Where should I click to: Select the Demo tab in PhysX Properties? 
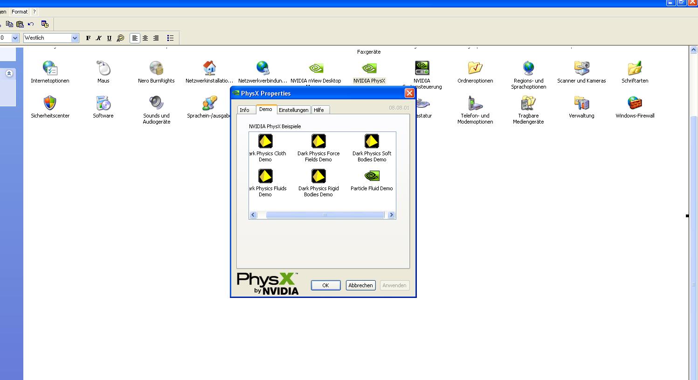(266, 109)
